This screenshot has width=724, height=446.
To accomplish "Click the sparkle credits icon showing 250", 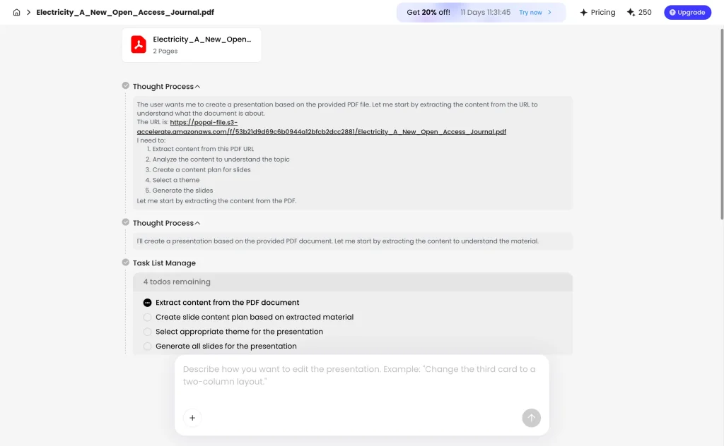I will coord(631,13).
